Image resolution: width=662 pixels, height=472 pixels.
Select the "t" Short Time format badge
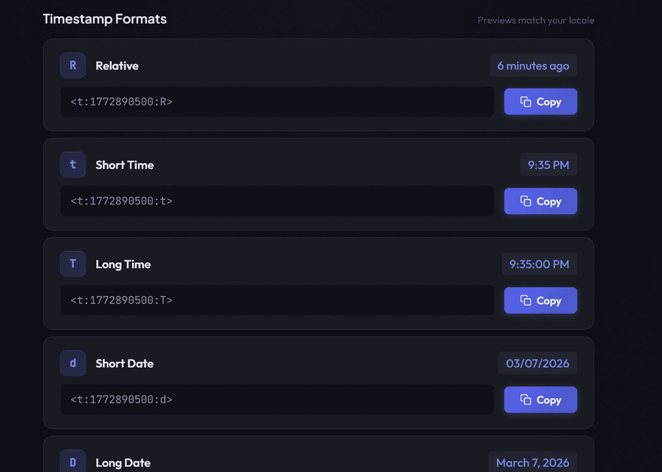pyautogui.click(x=73, y=164)
